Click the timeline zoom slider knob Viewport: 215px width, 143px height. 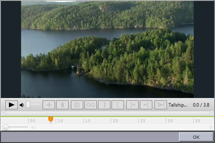(5, 127)
